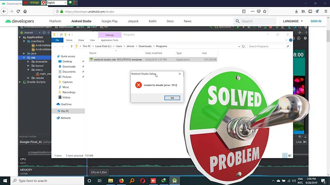Expand the java folder node
Image resolution: width=330 pixels, height=185 pixels.
coord(24,54)
